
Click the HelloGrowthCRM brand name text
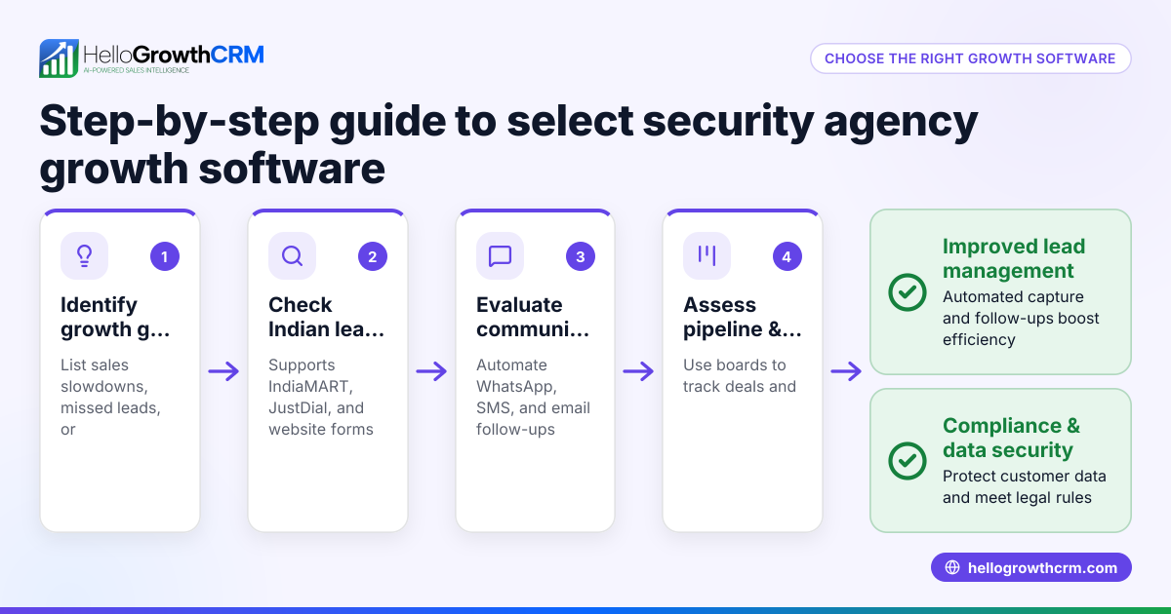pyautogui.click(x=174, y=55)
